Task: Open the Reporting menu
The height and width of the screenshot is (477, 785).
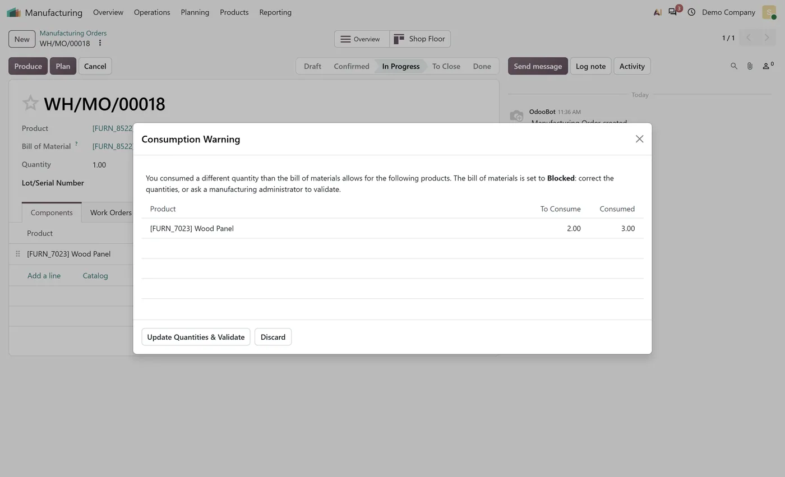Action: click(x=275, y=12)
